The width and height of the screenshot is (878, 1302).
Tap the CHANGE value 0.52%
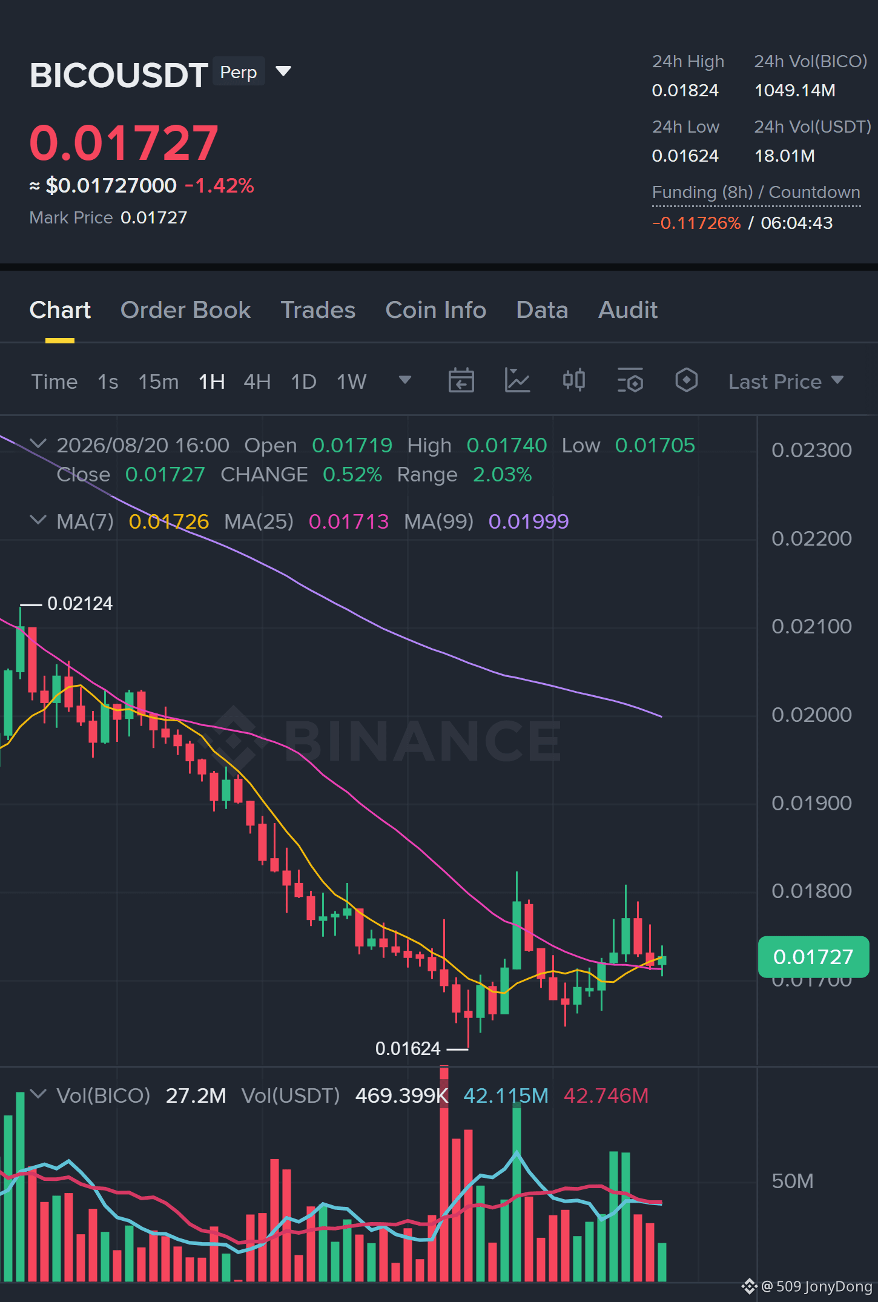(352, 474)
